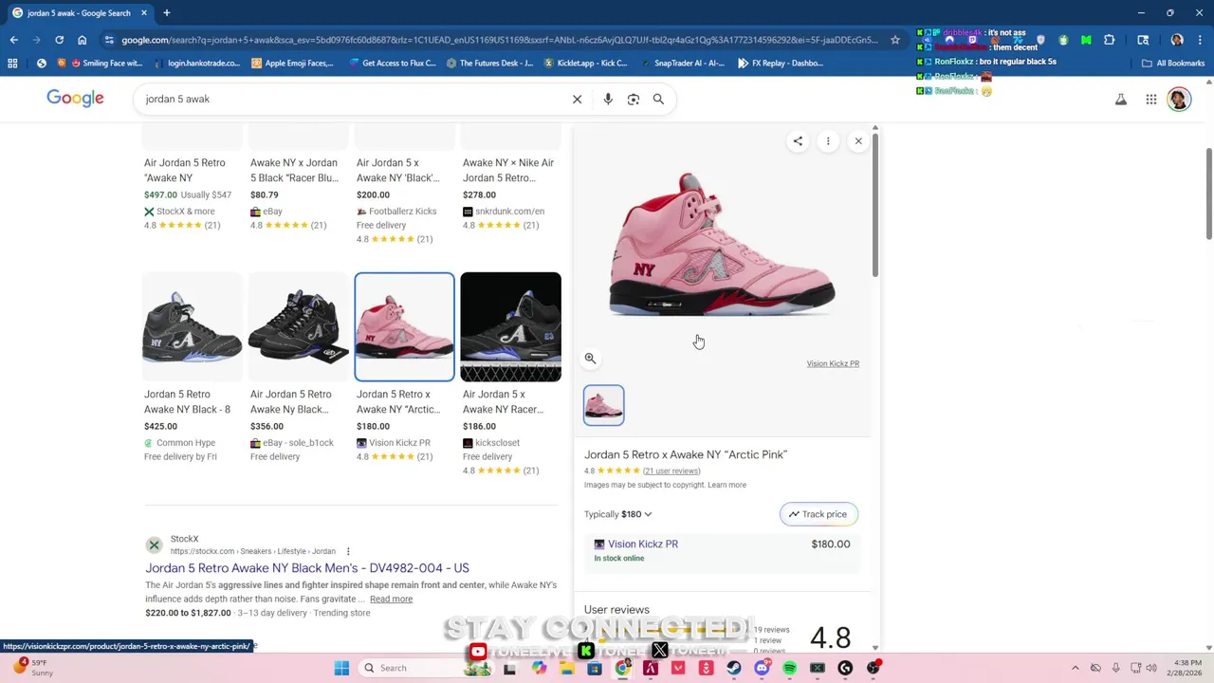Clear the search box text

[x=577, y=99]
